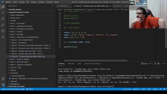Open the Arquivo menu
The width and height of the screenshot is (167, 94).
tap(8, 2)
